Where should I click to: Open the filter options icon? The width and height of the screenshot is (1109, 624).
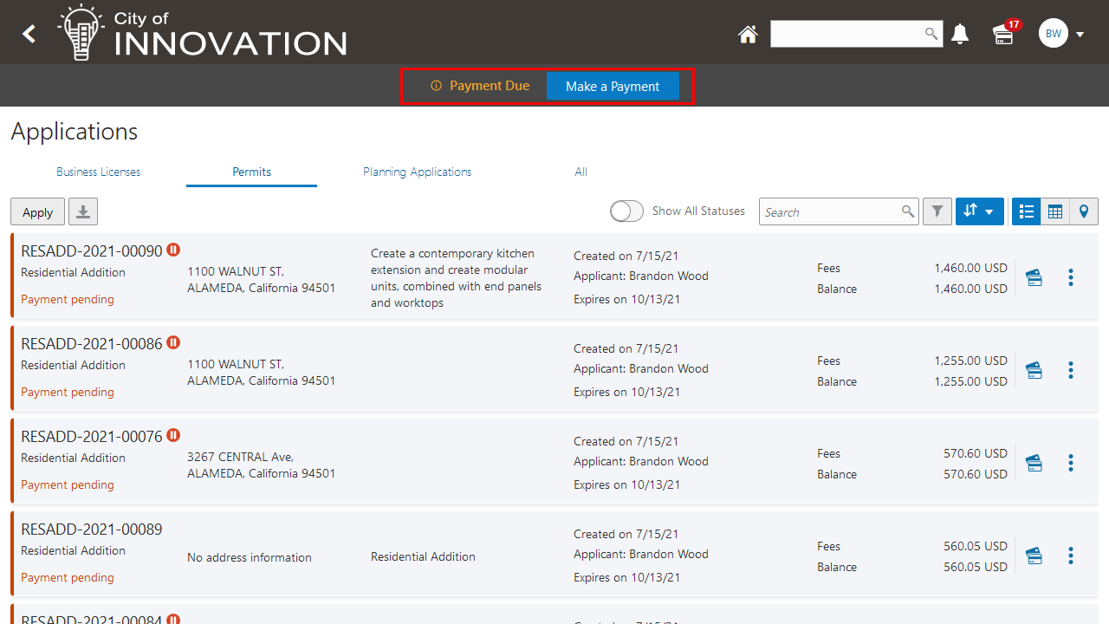pos(937,211)
